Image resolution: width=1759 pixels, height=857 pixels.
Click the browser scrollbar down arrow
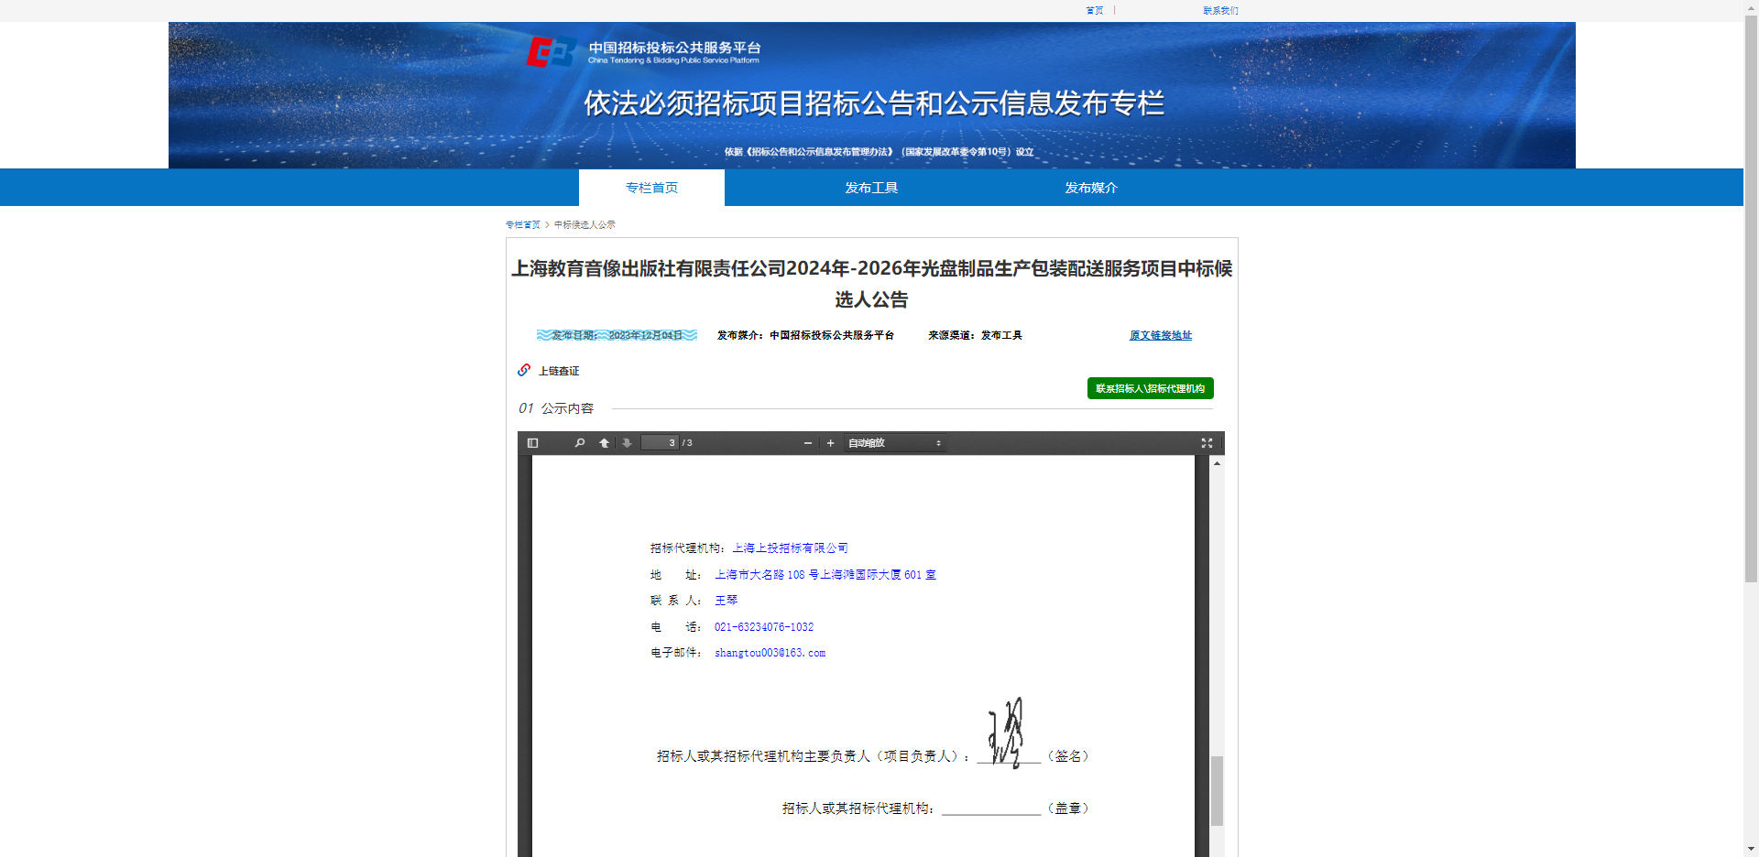click(1751, 849)
